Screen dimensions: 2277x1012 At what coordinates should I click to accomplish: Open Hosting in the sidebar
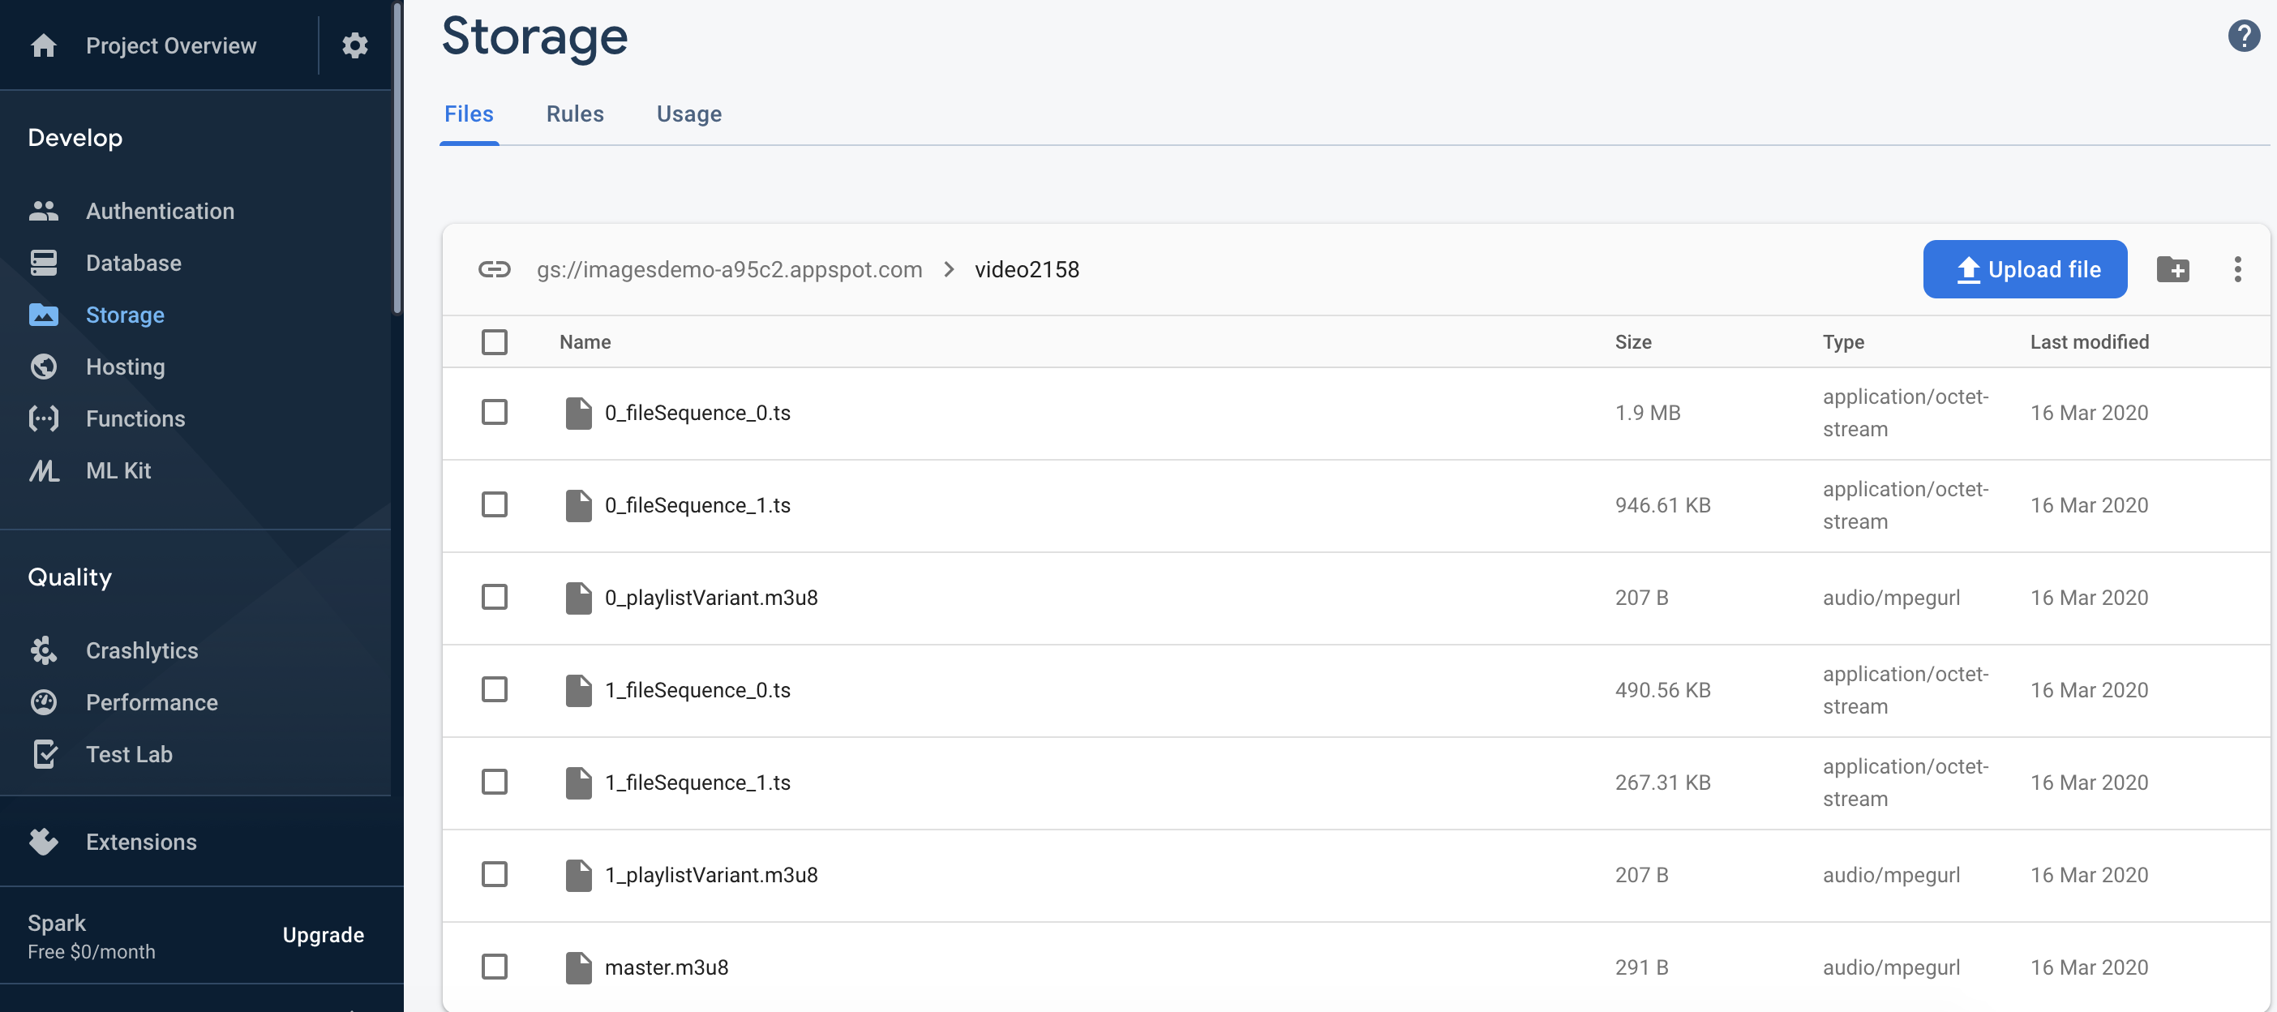click(126, 367)
